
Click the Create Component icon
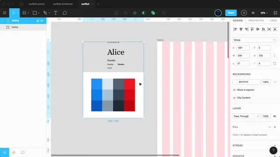135,13
